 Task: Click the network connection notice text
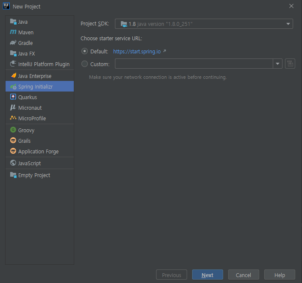tap(158, 77)
